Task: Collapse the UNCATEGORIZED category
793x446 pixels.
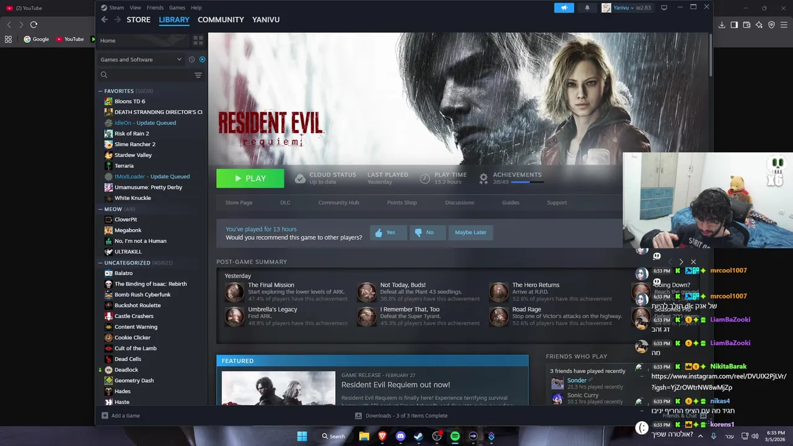Action: pyautogui.click(x=100, y=263)
